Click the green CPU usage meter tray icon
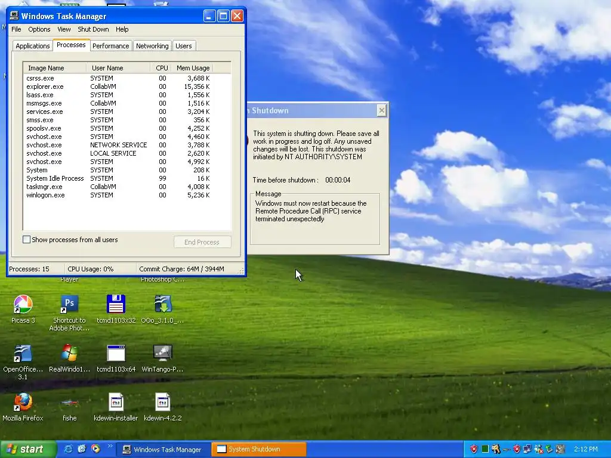611x458 pixels. (x=485, y=449)
